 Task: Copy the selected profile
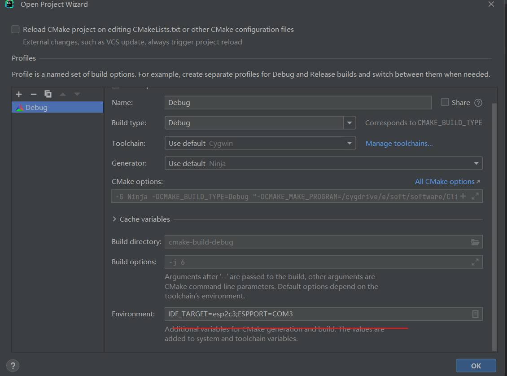[x=48, y=94]
